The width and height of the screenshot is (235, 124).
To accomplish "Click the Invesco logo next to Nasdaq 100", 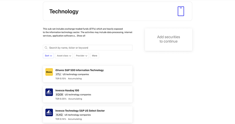I will [49, 92].
